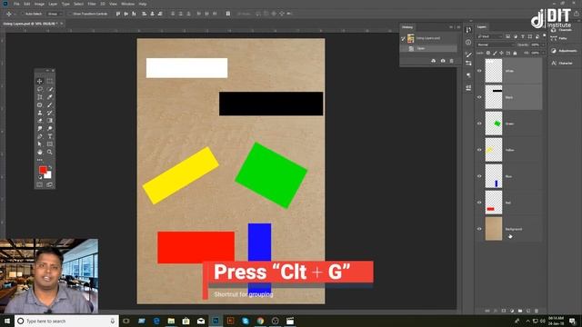Change the screen mode from the toolbox
Viewport: 582px width, 327px height.
50,184
